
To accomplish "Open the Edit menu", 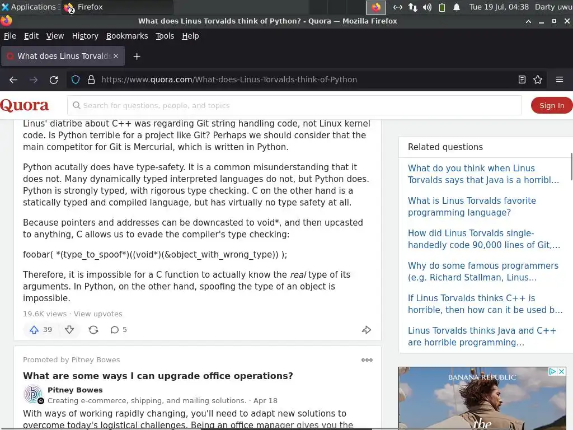I will click(x=31, y=36).
